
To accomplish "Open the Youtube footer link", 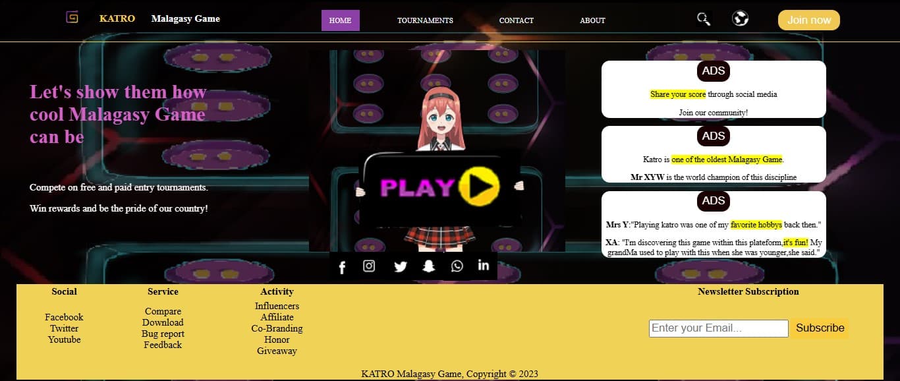I will pos(64,339).
